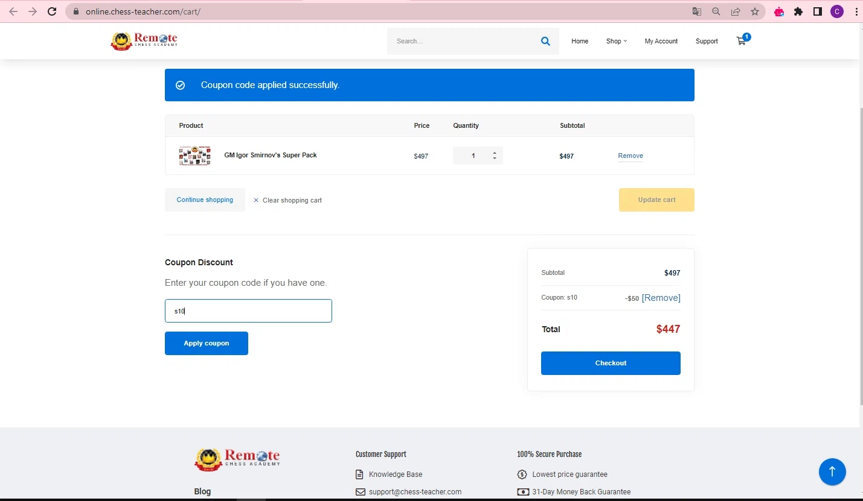Viewport: 863px width, 501px height.
Task: Open the shopping cart icon
Action: [741, 41]
